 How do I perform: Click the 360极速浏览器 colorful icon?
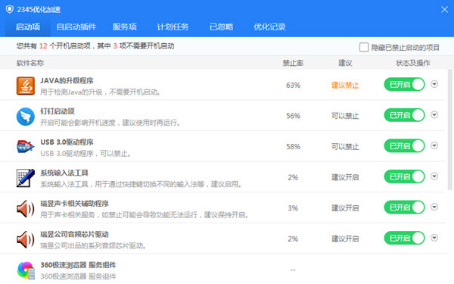coord(26,270)
